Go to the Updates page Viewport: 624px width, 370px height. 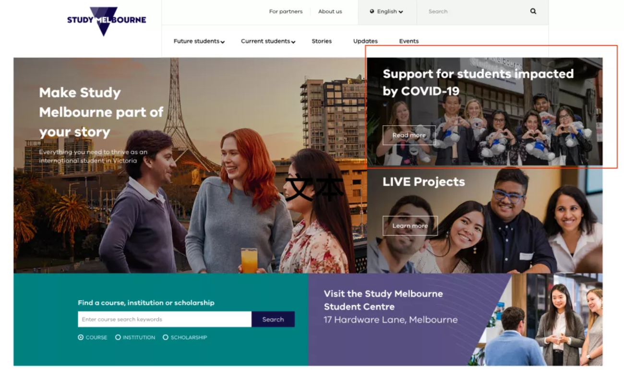[x=365, y=41]
